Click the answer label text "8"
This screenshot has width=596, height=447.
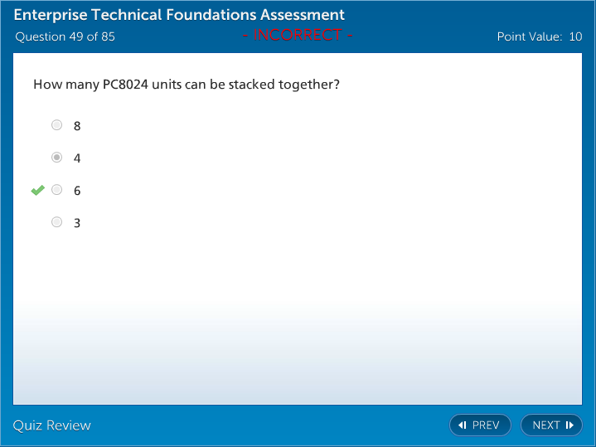77,126
